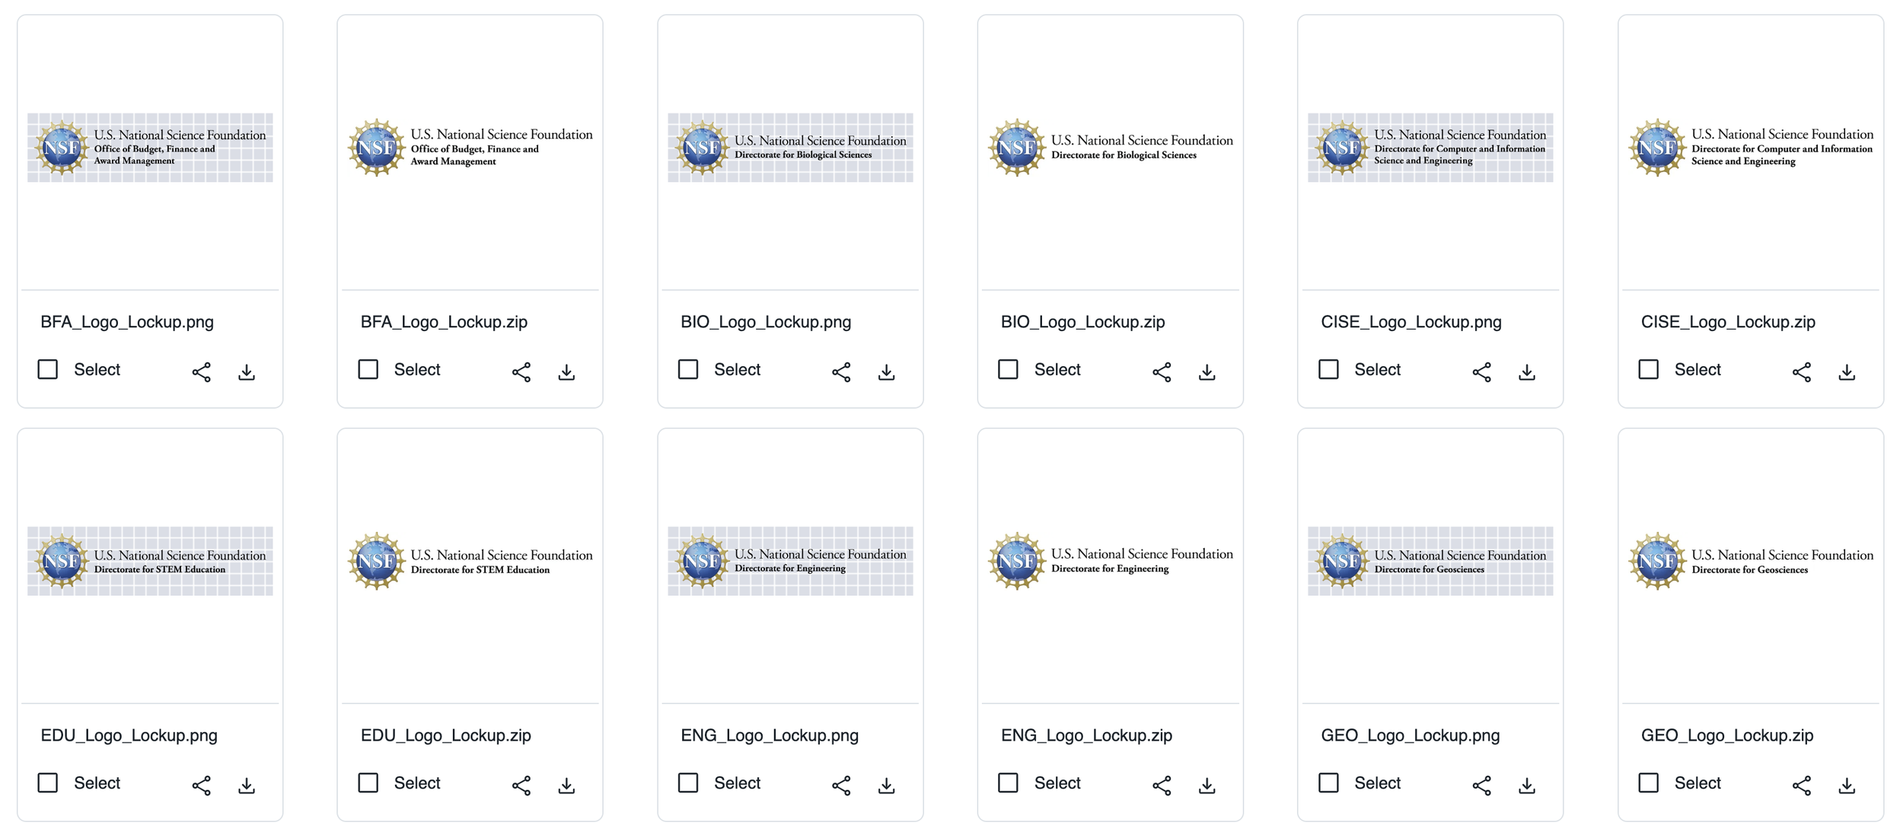Screen dimensions: 1903x835
Task: Download EDU_Logo_Lockup.png file
Action: pos(246,785)
